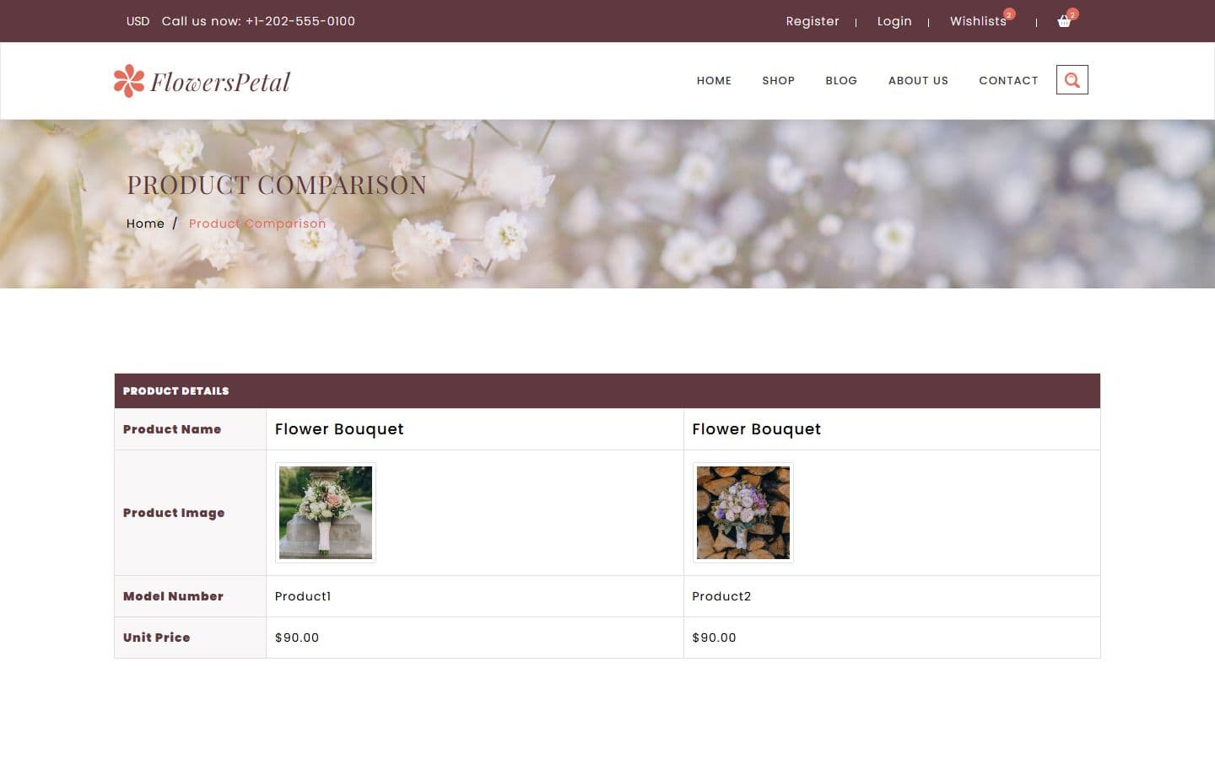1215x759 pixels.
Task: Click the Product Details table header
Action: pyautogui.click(x=607, y=391)
